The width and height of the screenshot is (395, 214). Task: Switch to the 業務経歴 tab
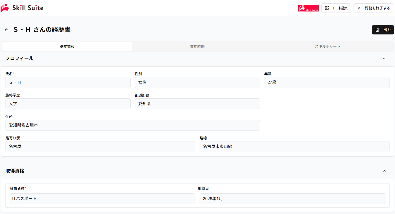click(x=197, y=46)
